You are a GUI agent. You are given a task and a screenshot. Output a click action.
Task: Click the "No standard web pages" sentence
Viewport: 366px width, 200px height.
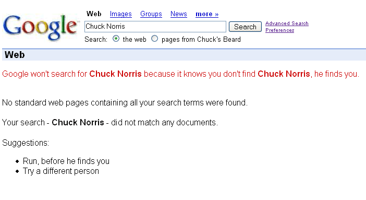click(125, 103)
